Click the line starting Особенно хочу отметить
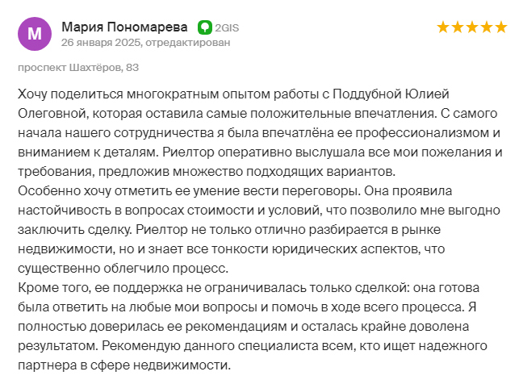The image size is (523, 384). click(235, 191)
